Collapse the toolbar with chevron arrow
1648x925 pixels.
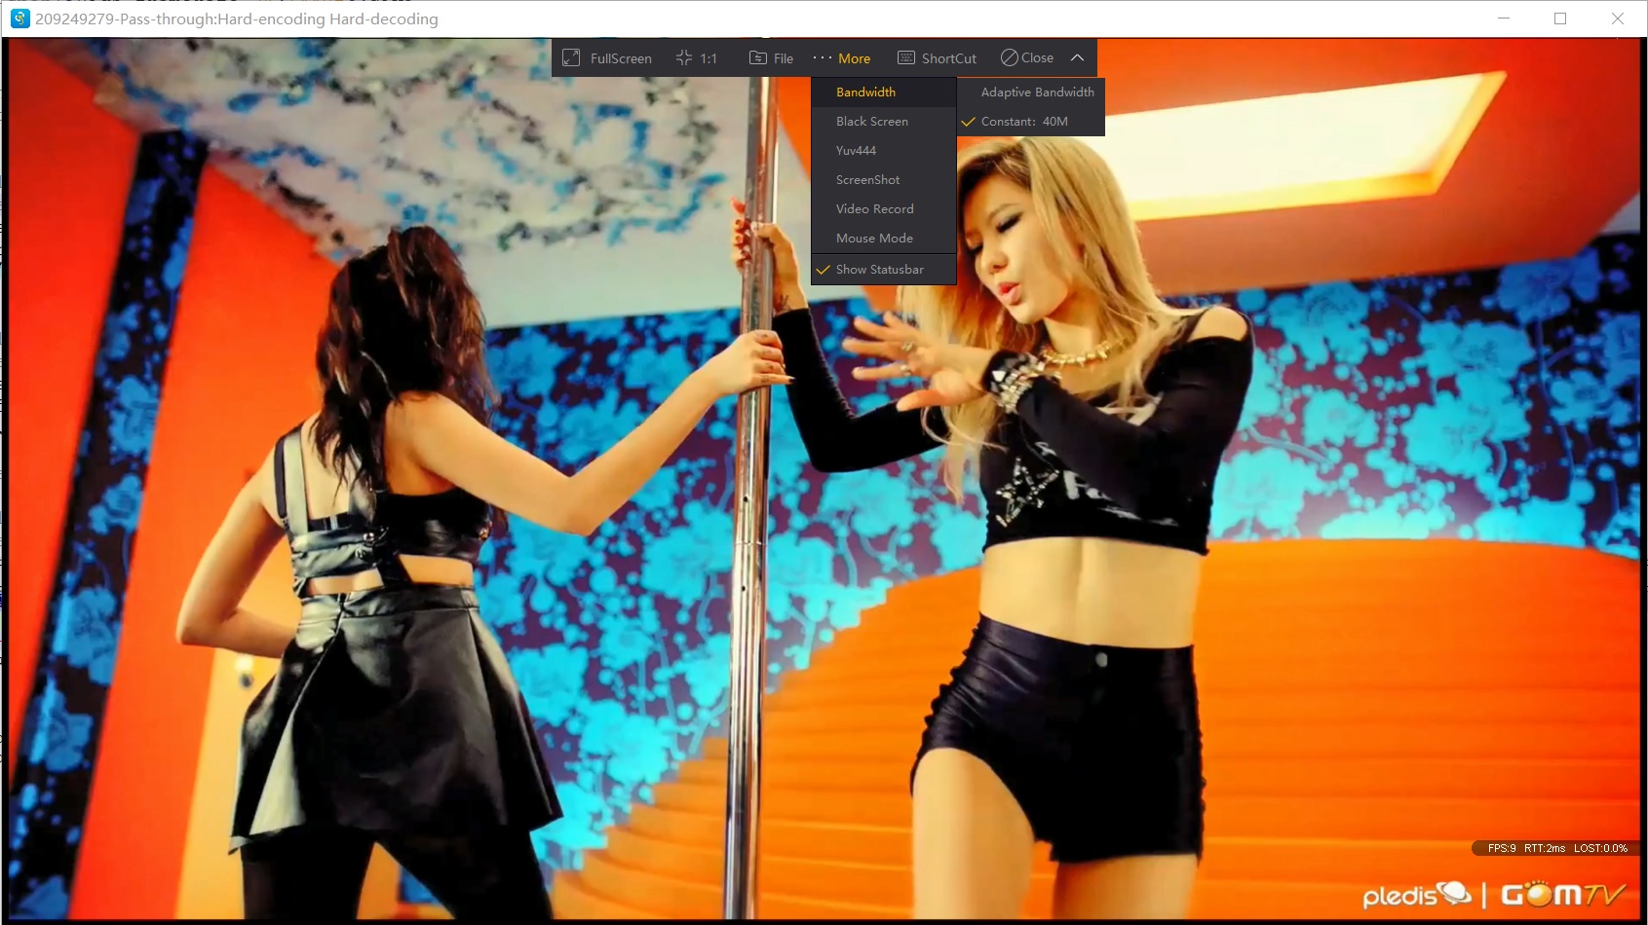tap(1077, 58)
